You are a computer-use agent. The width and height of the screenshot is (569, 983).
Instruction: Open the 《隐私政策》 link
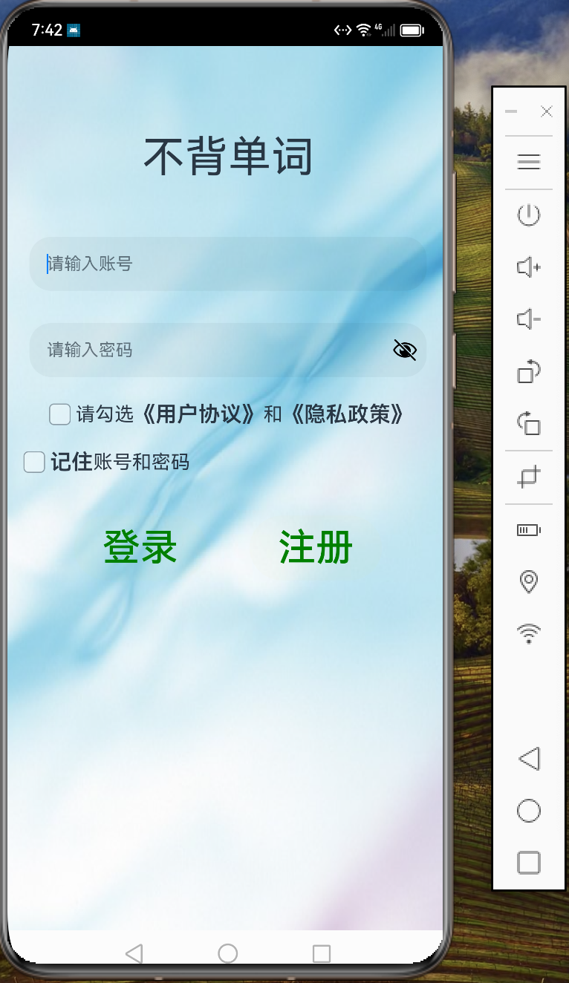click(x=347, y=414)
